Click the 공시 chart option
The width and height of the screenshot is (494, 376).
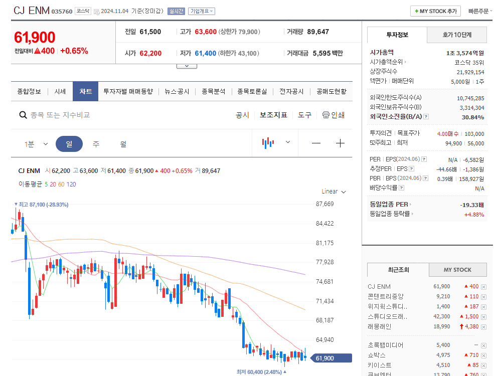(x=242, y=115)
